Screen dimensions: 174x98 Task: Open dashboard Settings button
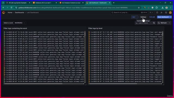143,17
